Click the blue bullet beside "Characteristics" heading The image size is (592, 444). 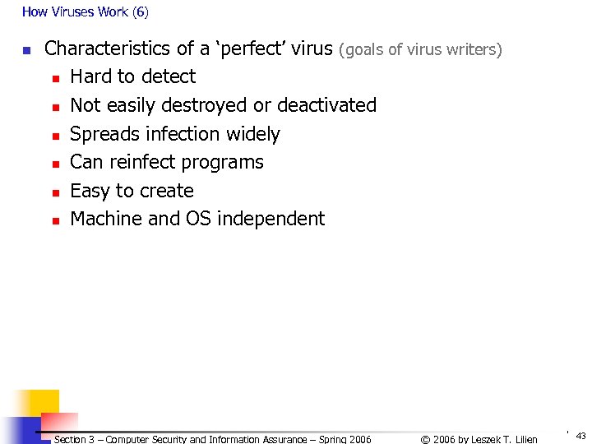click(26, 51)
